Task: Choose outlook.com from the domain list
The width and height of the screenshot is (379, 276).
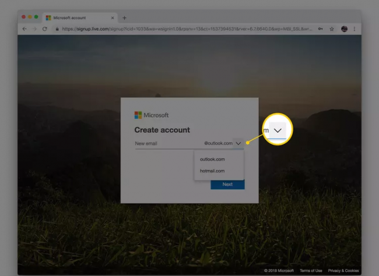Action: [x=219, y=159]
